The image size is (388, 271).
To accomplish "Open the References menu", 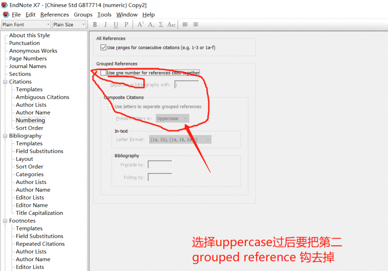I will pos(55,15).
